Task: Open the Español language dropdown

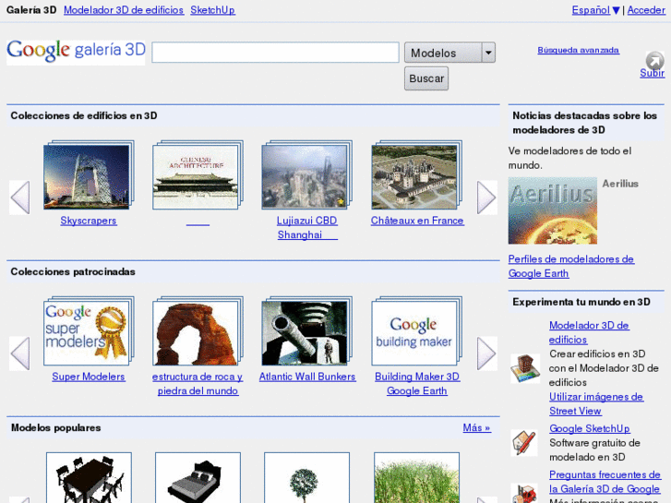Action: 595,10
